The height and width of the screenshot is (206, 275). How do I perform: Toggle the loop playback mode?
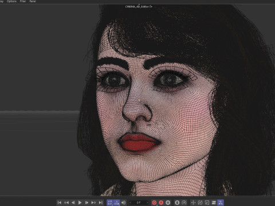110,203
